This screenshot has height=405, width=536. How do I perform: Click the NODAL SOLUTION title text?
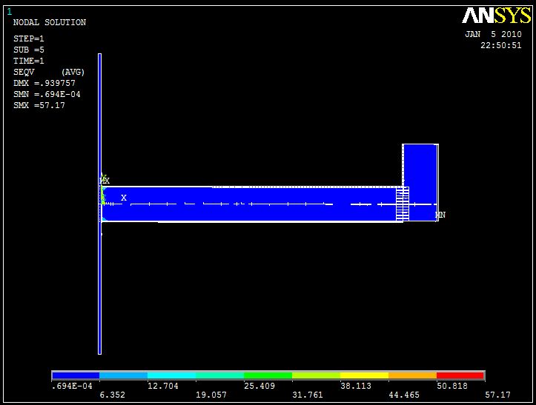click(x=50, y=22)
